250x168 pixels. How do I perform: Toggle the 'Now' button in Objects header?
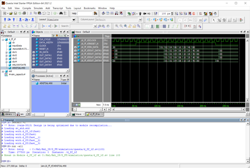point(59,36)
